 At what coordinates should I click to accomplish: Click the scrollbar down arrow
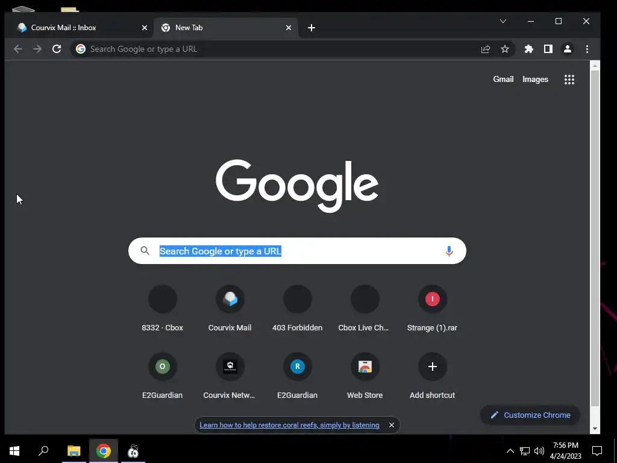[595, 429]
